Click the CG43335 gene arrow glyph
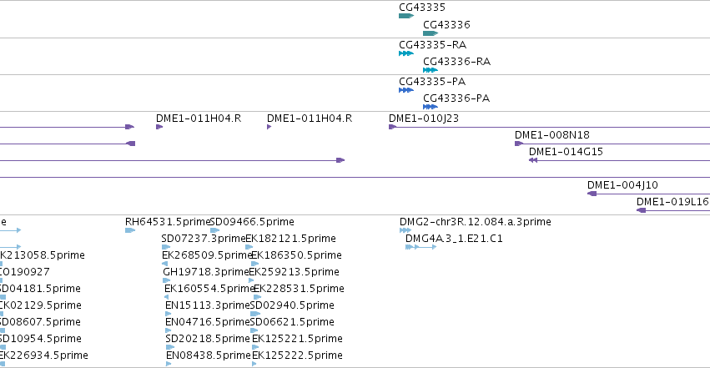The height and width of the screenshot is (368, 710). click(x=406, y=16)
